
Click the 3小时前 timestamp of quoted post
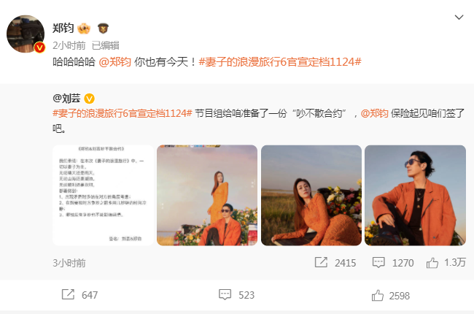pyautogui.click(x=69, y=263)
